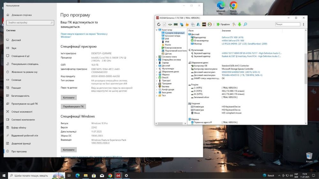The height and width of the screenshot is (179, 319).
Task: Open Microsoft Store from taskbar
Action: point(93,176)
